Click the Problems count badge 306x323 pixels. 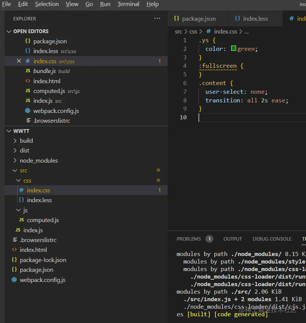[x=209, y=239]
